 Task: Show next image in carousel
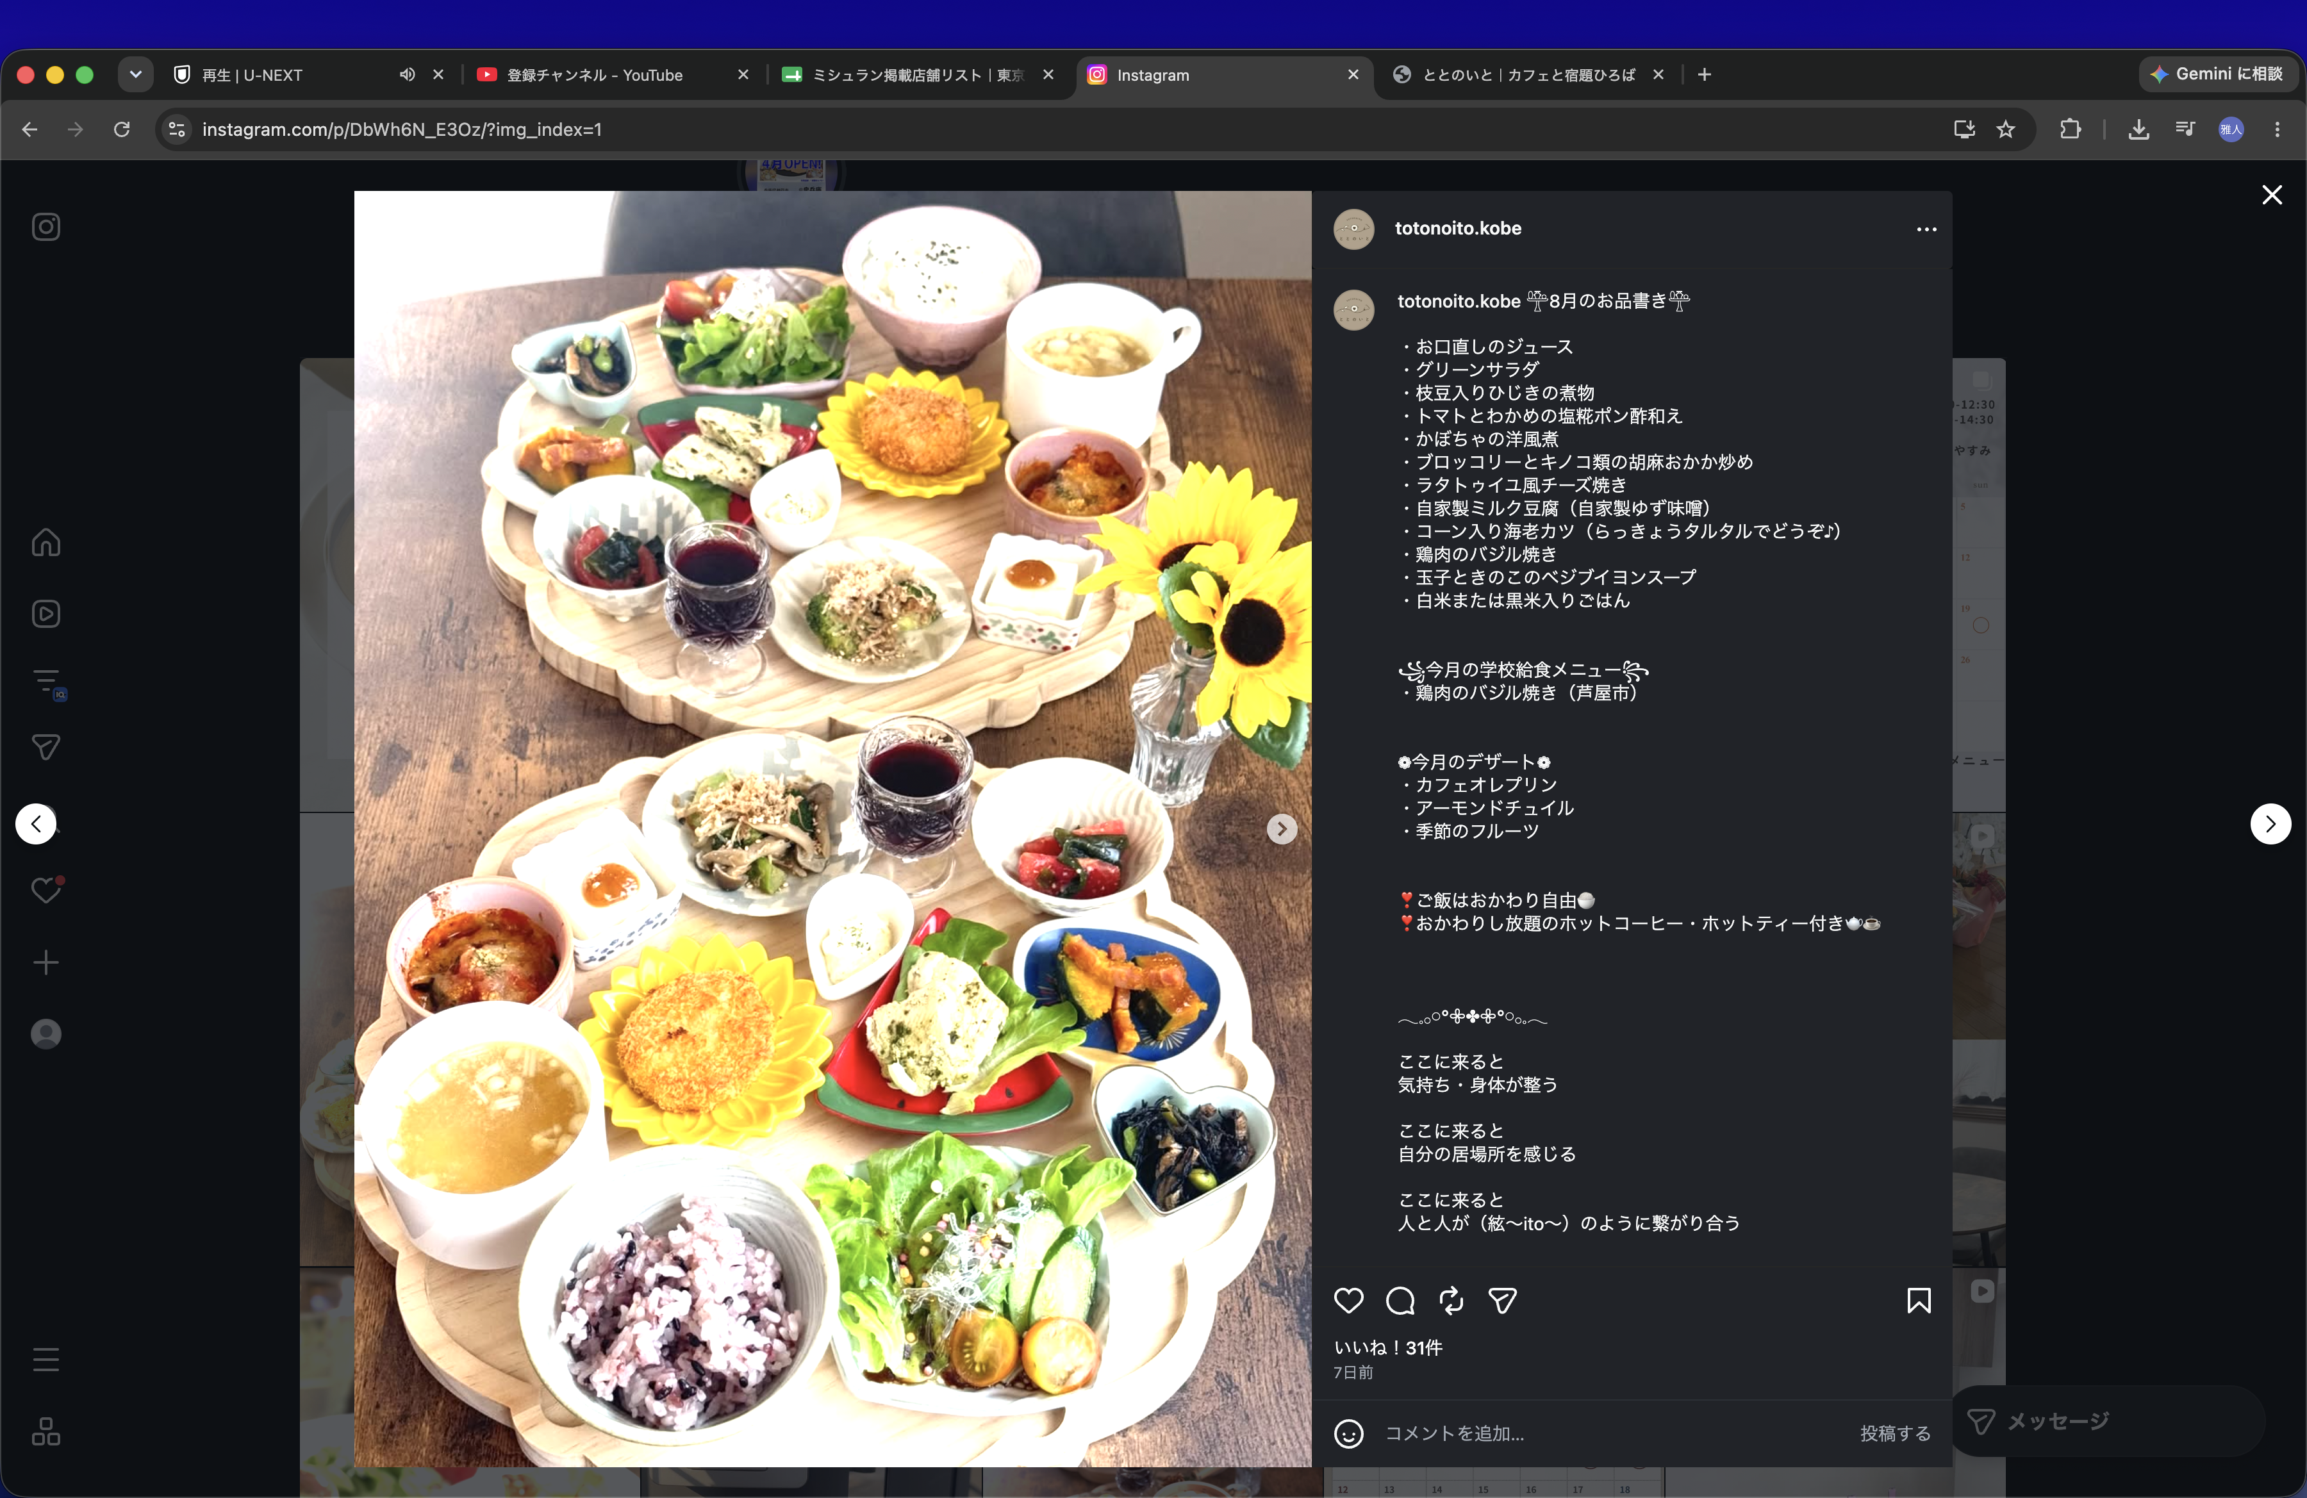tap(1282, 828)
